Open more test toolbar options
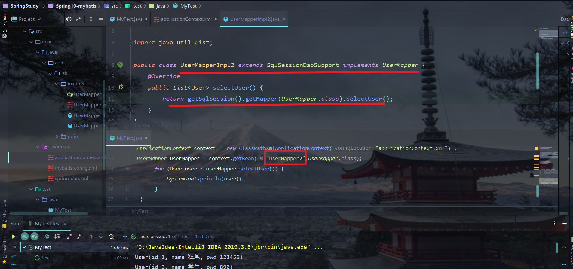 pos(125,237)
